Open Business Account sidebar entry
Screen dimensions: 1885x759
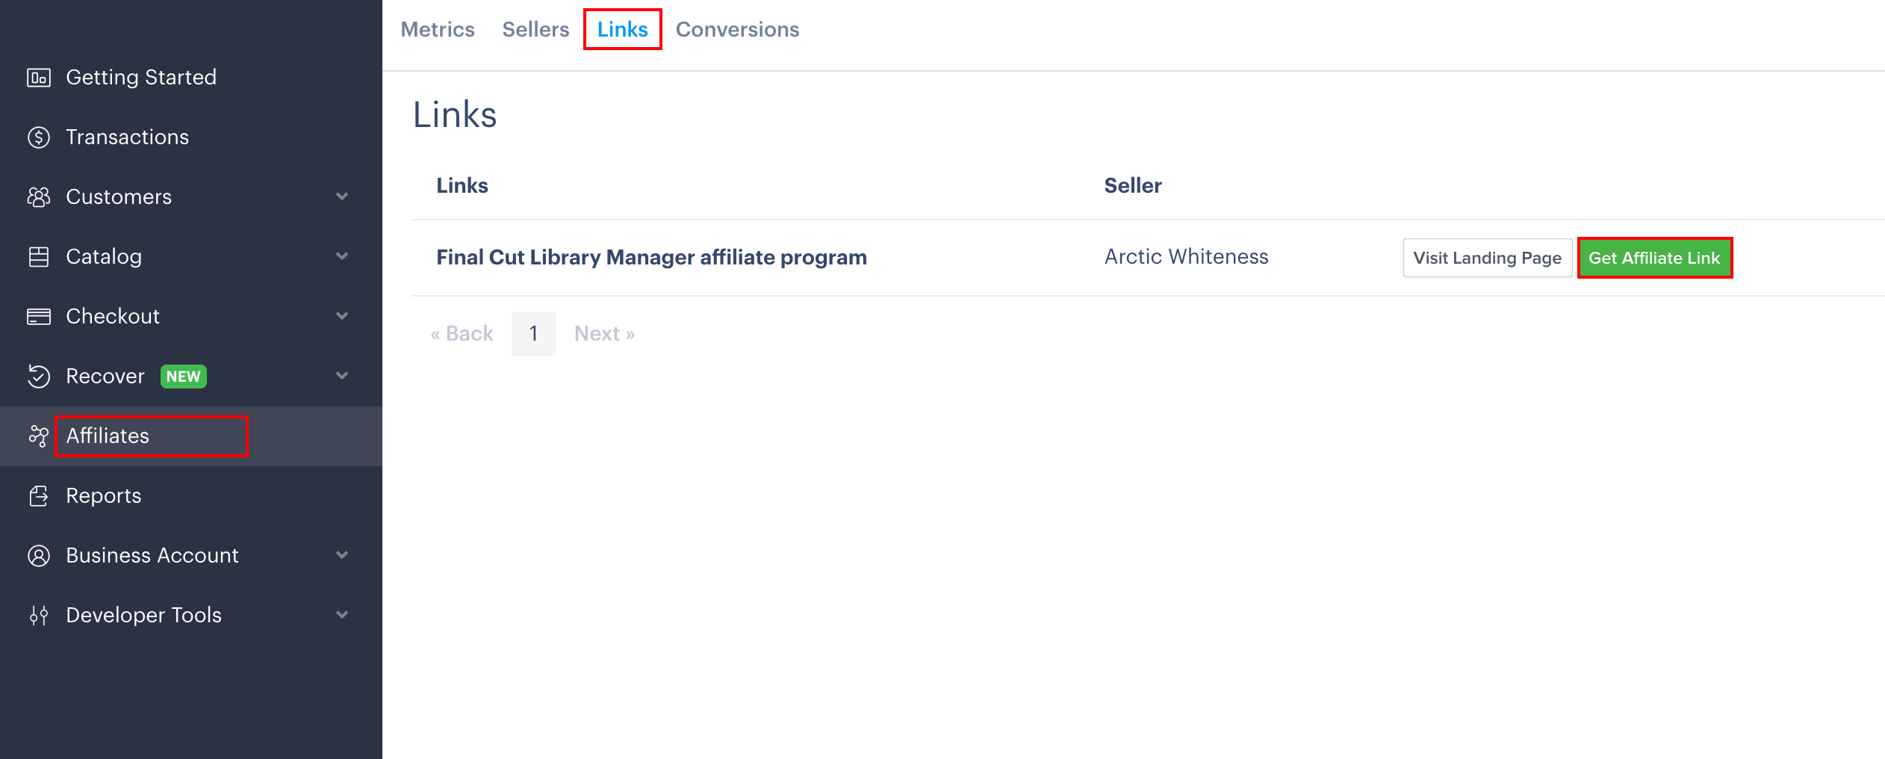[152, 556]
